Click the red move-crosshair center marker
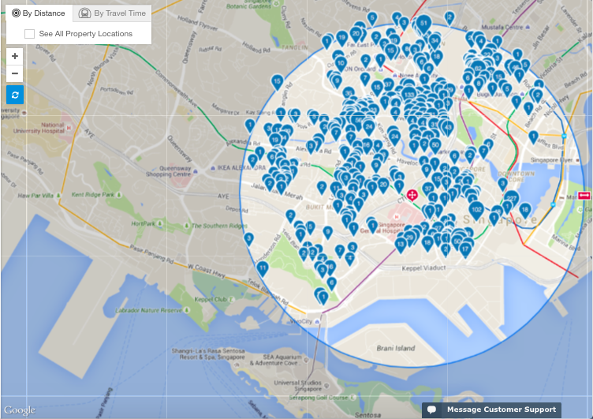The image size is (593, 419). click(412, 196)
